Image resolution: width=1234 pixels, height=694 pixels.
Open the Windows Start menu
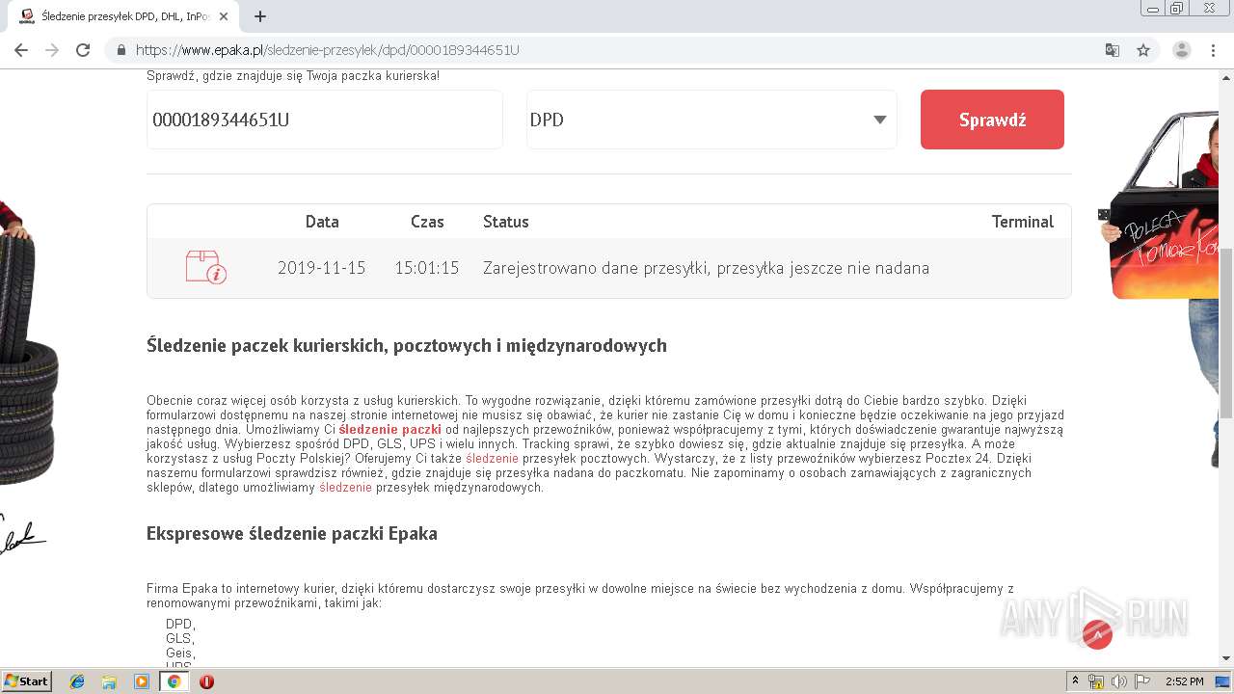(26, 681)
